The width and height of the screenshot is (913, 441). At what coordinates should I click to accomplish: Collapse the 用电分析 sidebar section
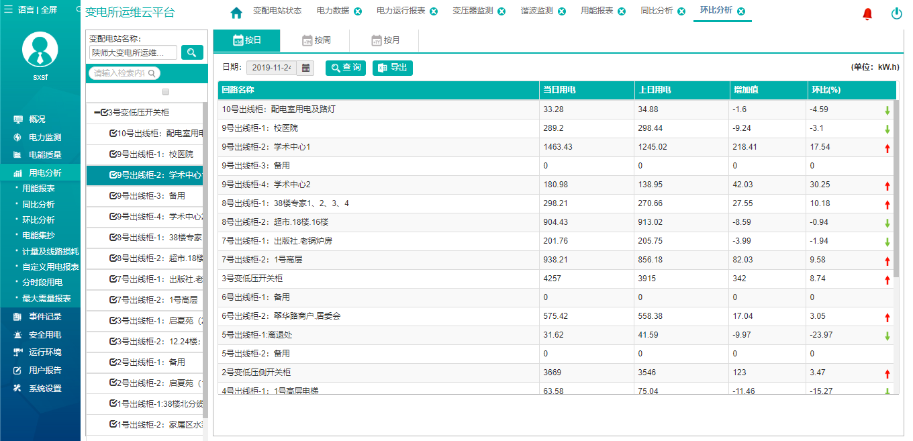(x=44, y=173)
